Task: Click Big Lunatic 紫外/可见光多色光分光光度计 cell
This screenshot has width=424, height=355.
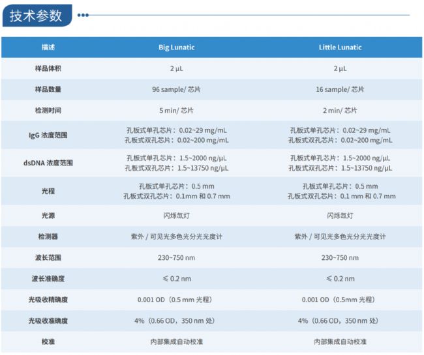Action: click(x=176, y=236)
